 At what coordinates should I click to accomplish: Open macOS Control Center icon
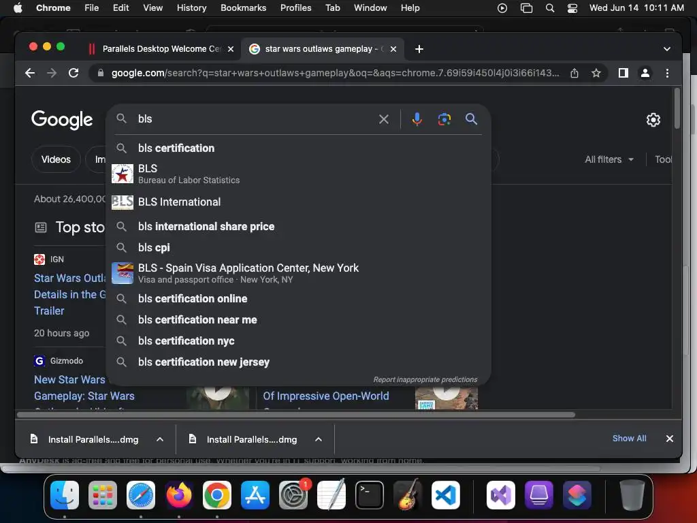[572, 8]
